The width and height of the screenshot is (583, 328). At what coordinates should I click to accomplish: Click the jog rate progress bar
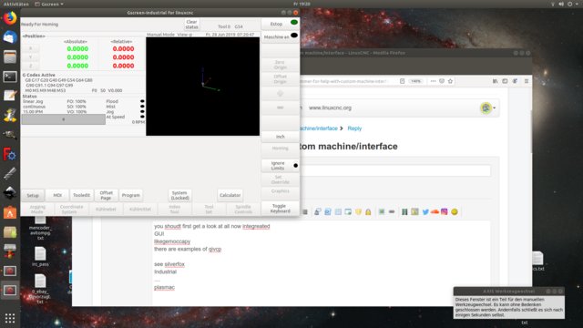pyautogui.click(x=63, y=119)
